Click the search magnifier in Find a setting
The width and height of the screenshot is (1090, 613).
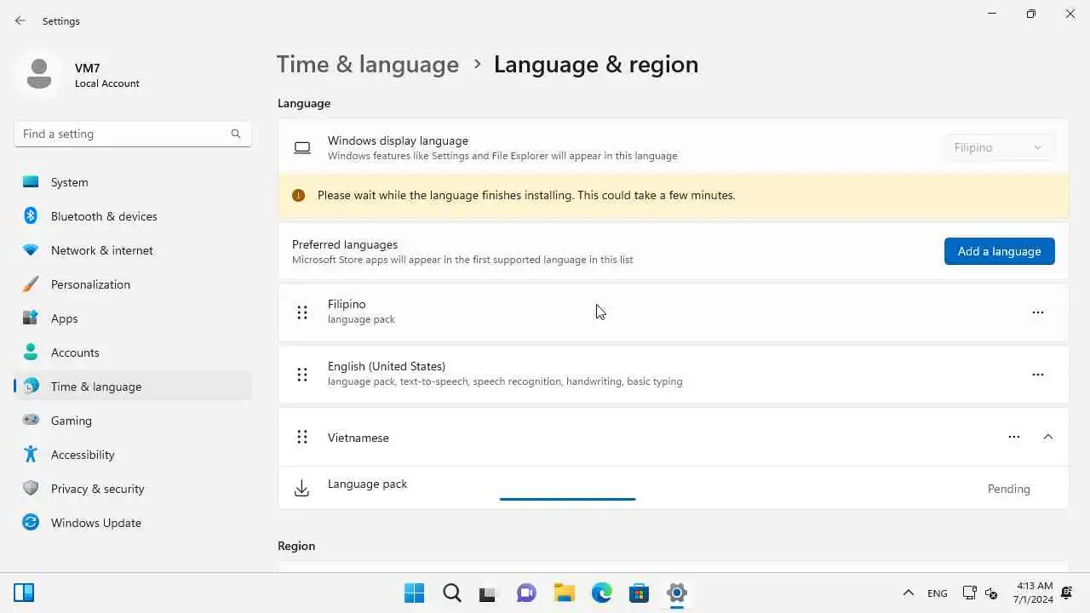tap(236, 134)
